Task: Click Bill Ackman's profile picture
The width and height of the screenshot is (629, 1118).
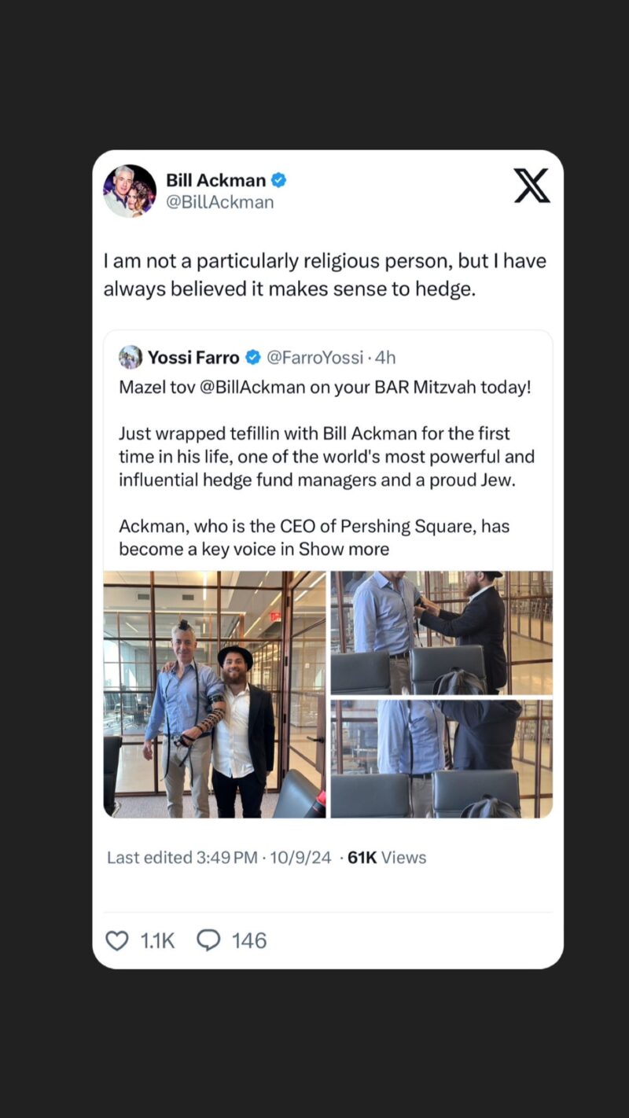Action: tap(130, 191)
